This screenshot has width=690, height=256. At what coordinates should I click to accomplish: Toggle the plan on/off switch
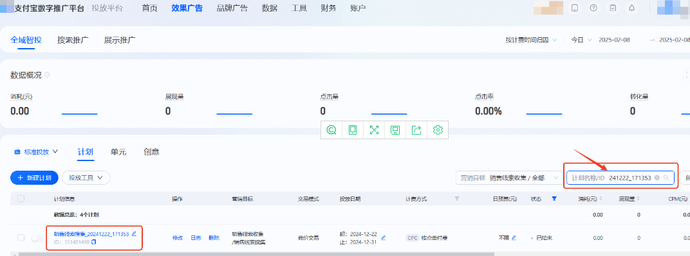coord(37,238)
